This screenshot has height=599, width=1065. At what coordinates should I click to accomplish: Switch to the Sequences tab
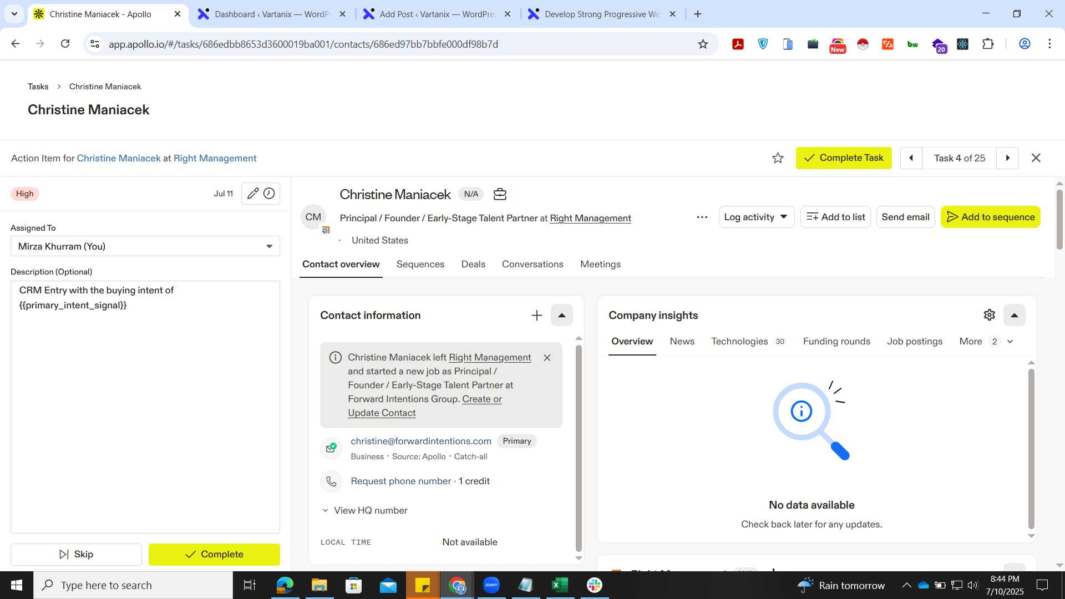click(x=420, y=265)
